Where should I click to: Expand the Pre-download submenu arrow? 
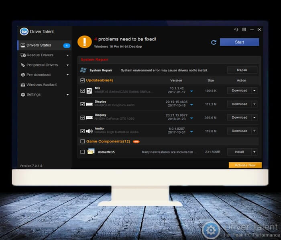pos(67,75)
